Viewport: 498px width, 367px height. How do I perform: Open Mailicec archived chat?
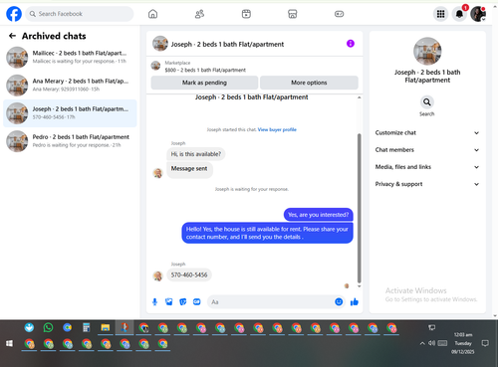pyautogui.click(x=70, y=57)
